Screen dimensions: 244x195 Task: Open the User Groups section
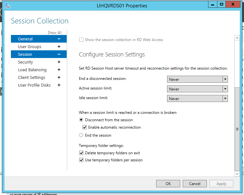39,47
